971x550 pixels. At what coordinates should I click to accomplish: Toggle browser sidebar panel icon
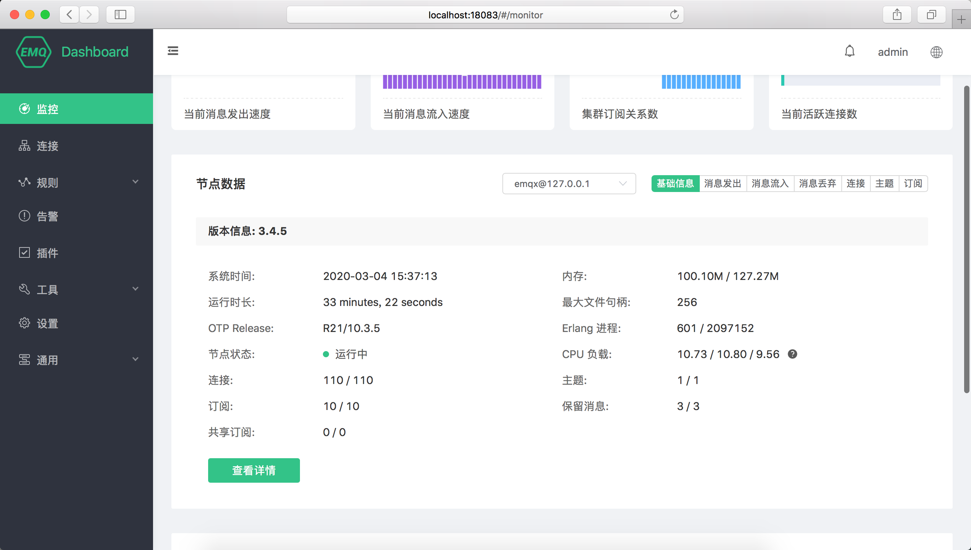point(120,15)
